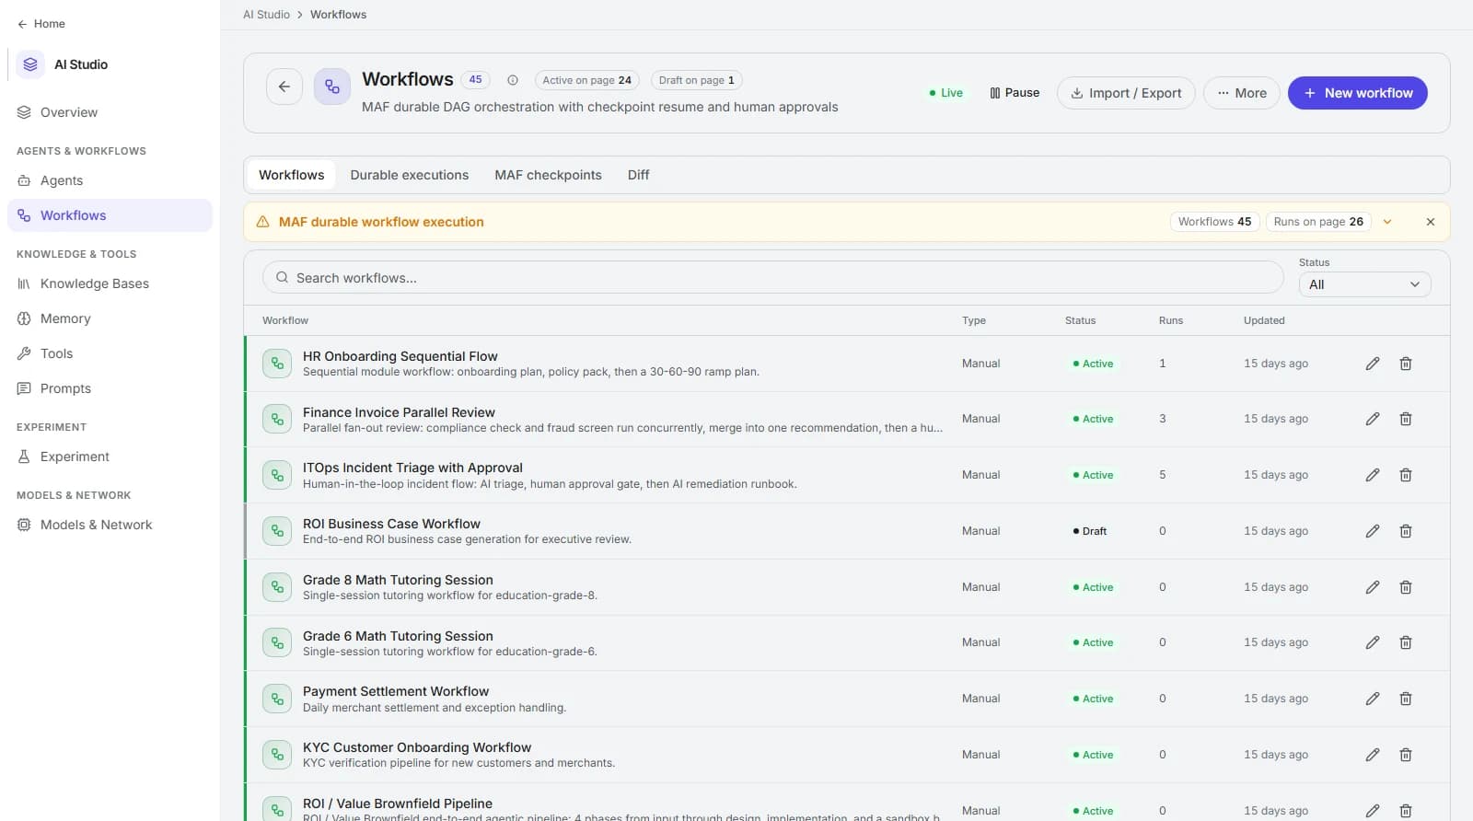Switch to the MAF checkpoints tab
The width and height of the screenshot is (1473, 821).
pos(548,175)
